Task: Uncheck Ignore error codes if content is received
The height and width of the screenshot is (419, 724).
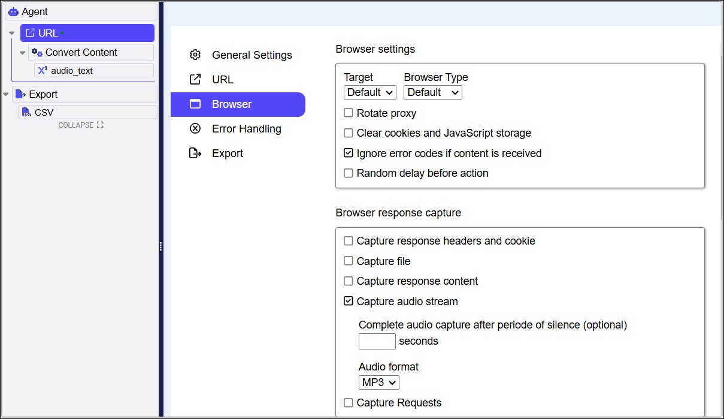Action: point(349,153)
